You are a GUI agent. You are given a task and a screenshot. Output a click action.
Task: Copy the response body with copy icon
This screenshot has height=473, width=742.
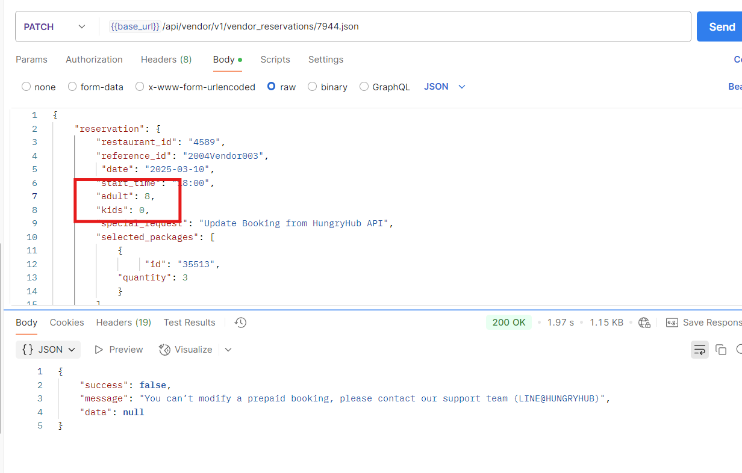click(721, 350)
